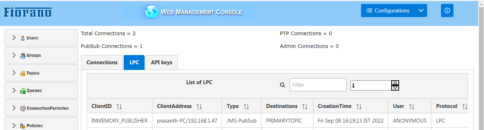Decrease page number with down stepper arrow
Screen dimensions: 484x130
395,88
